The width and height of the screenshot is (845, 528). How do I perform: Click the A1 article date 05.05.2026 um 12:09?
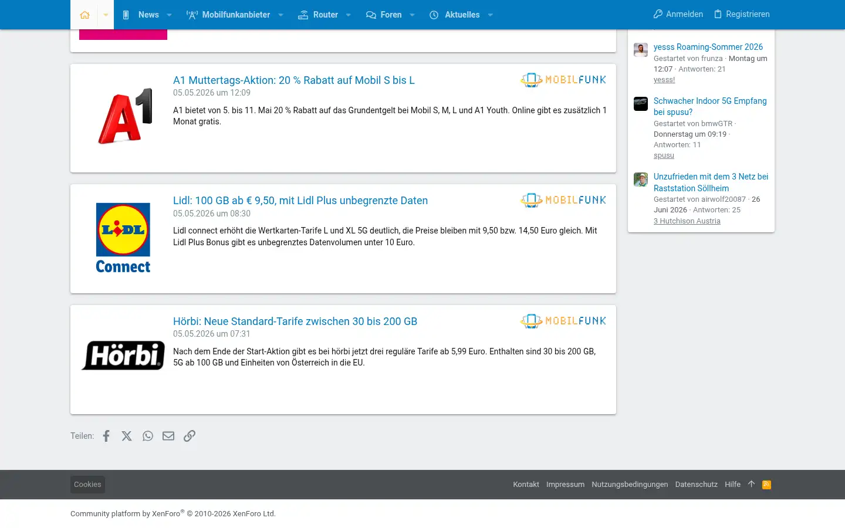tap(212, 93)
